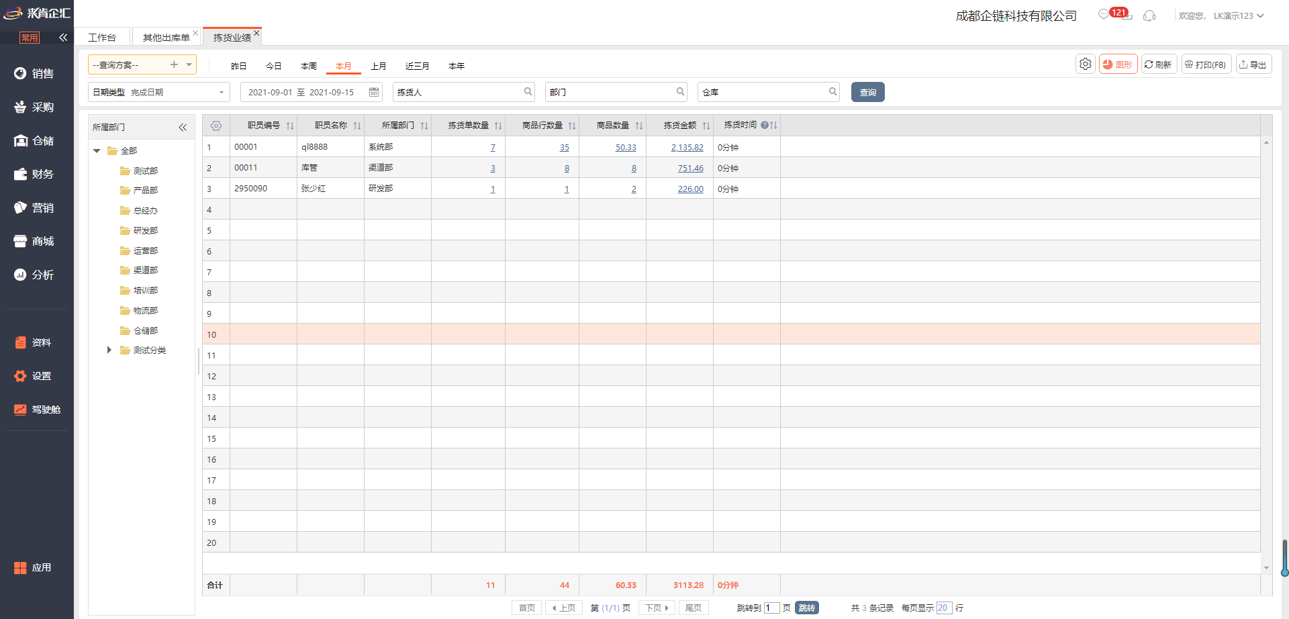Open the 2,135.82 picking amount link

pos(687,148)
